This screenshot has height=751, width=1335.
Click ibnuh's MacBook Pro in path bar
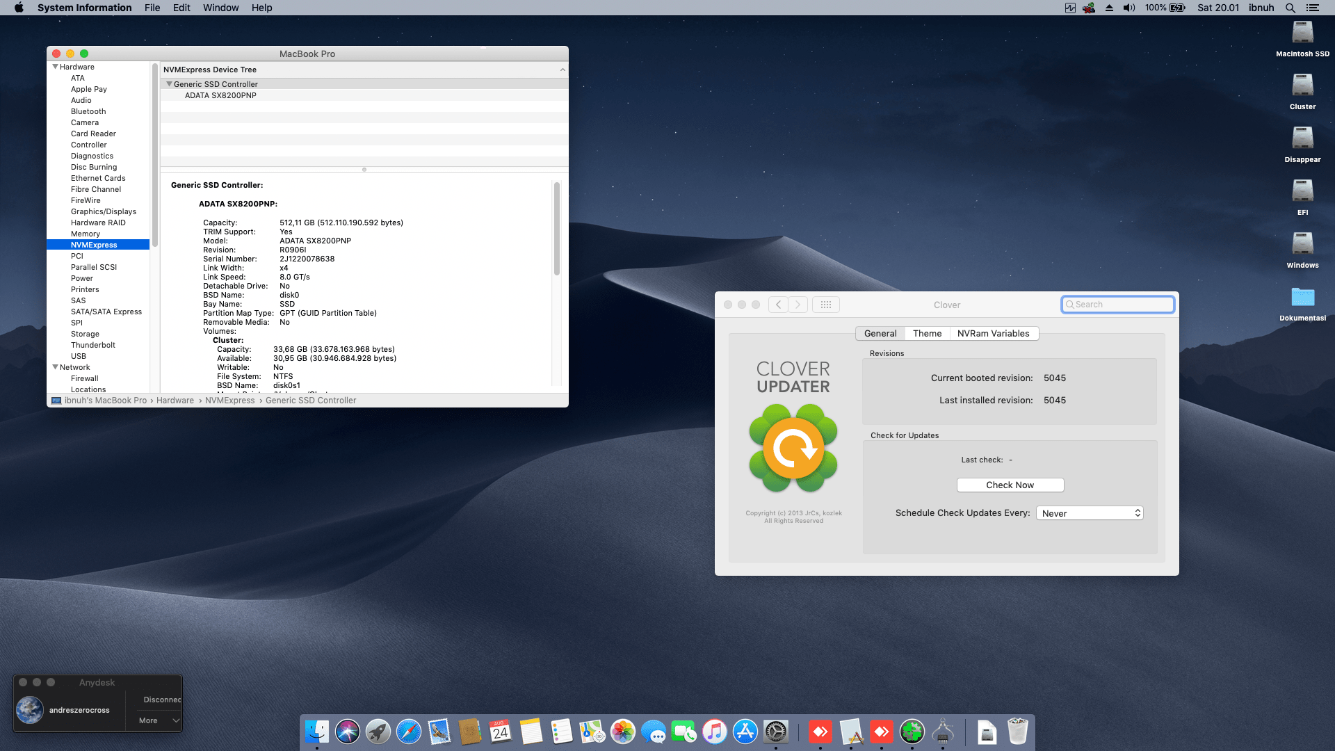point(106,401)
